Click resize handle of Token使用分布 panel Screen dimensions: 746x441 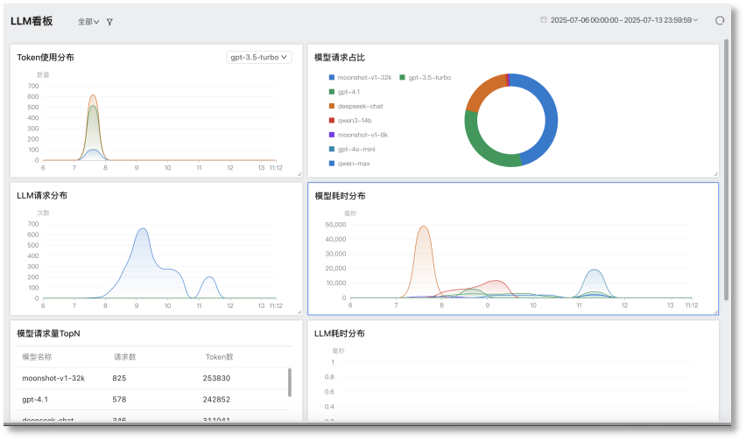coord(299,173)
